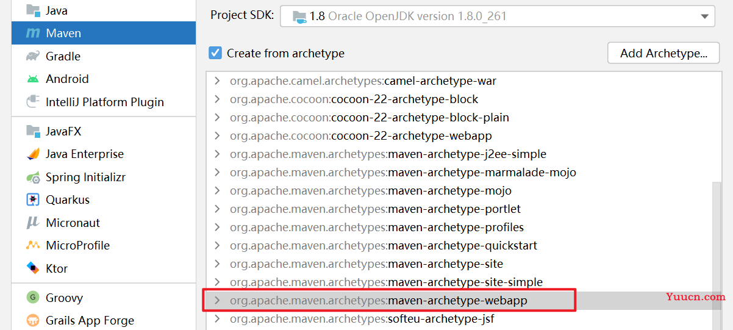The image size is (733, 330).
Task: Open the Project SDK dropdown
Action: (497, 16)
